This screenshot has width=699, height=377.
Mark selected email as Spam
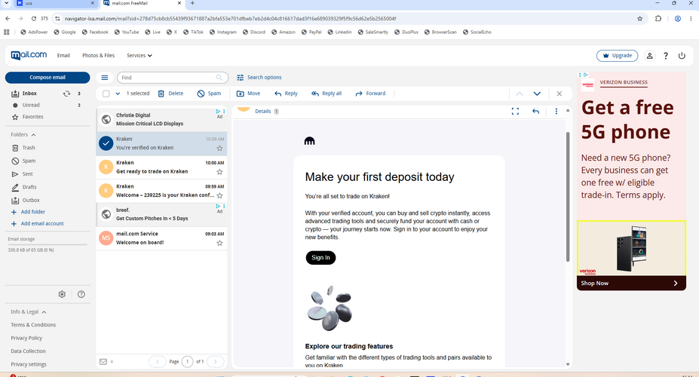(x=209, y=93)
